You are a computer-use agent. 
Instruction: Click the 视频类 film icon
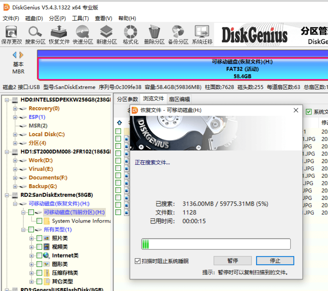point(47,247)
